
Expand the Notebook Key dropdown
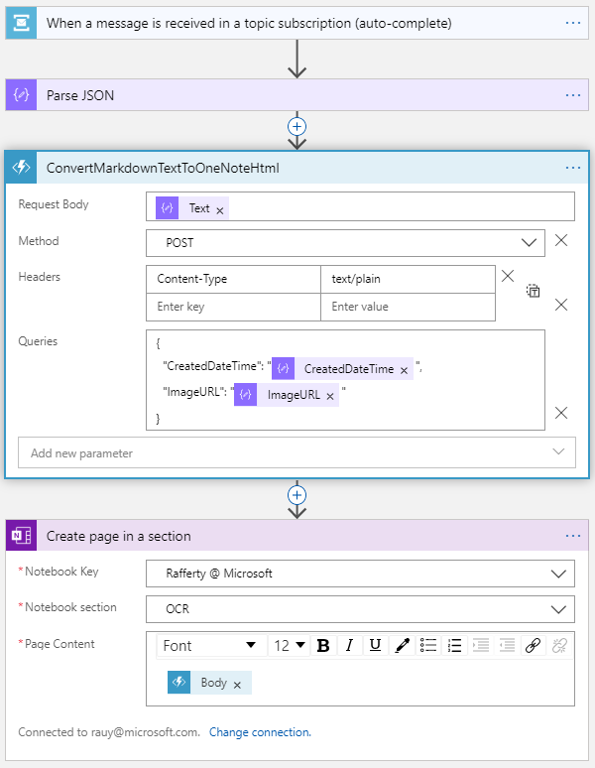point(557,574)
